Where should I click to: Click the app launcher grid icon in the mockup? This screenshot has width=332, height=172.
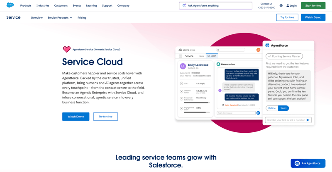pyautogui.click(x=180, y=56)
